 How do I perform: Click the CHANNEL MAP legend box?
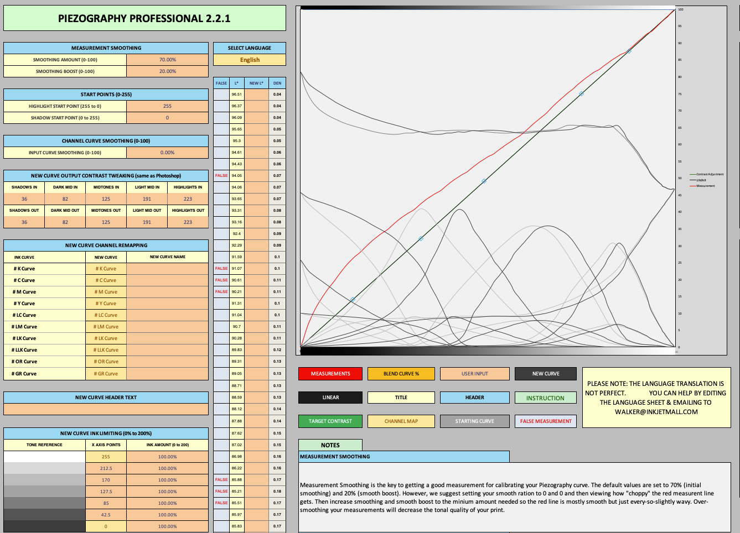tap(401, 421)
